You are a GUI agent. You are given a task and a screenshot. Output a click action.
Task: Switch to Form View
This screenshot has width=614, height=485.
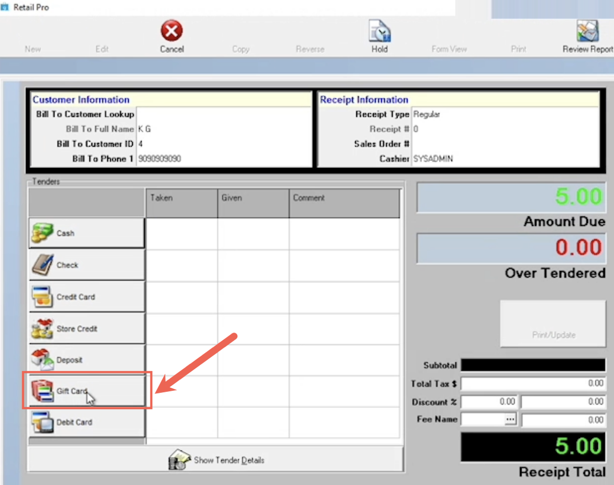(449, 49)
